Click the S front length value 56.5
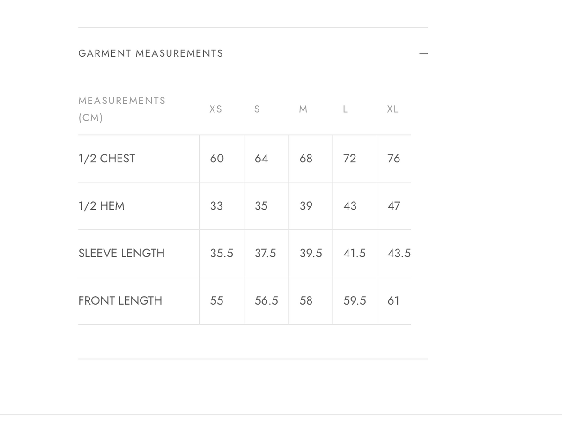 (266, 300)
